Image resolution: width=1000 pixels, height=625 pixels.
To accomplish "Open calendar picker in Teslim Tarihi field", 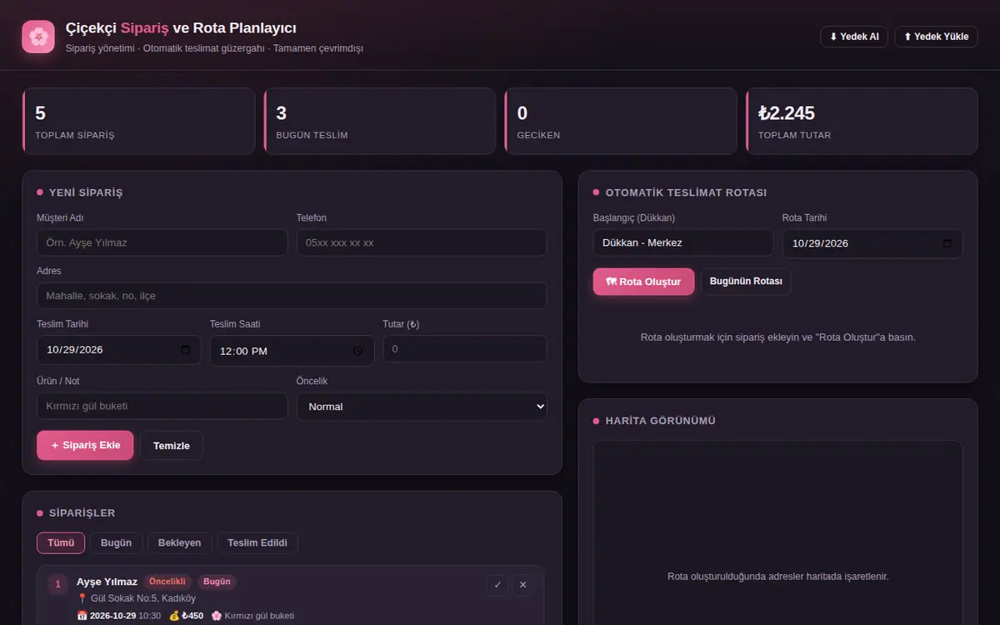I will (x=185, y=350).
